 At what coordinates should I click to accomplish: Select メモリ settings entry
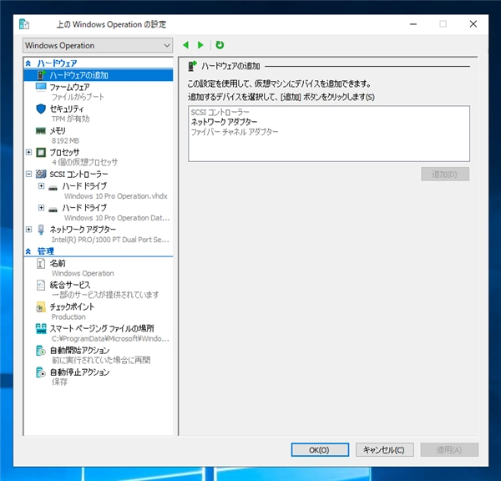(58, 131)
